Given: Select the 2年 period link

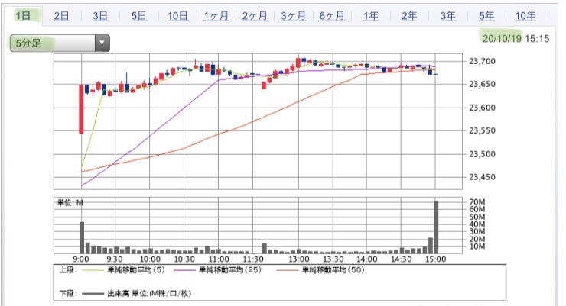Looking at the screenshot, I should pos(409,16).
